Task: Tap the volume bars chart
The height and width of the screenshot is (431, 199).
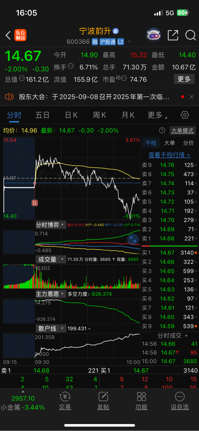Action: coord(72,277)
